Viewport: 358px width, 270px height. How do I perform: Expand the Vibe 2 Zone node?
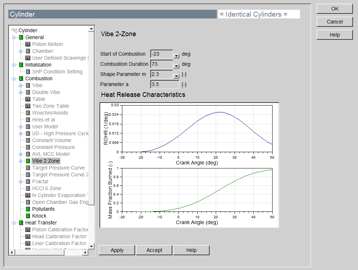pyautogui.click(x=21, y=161)
